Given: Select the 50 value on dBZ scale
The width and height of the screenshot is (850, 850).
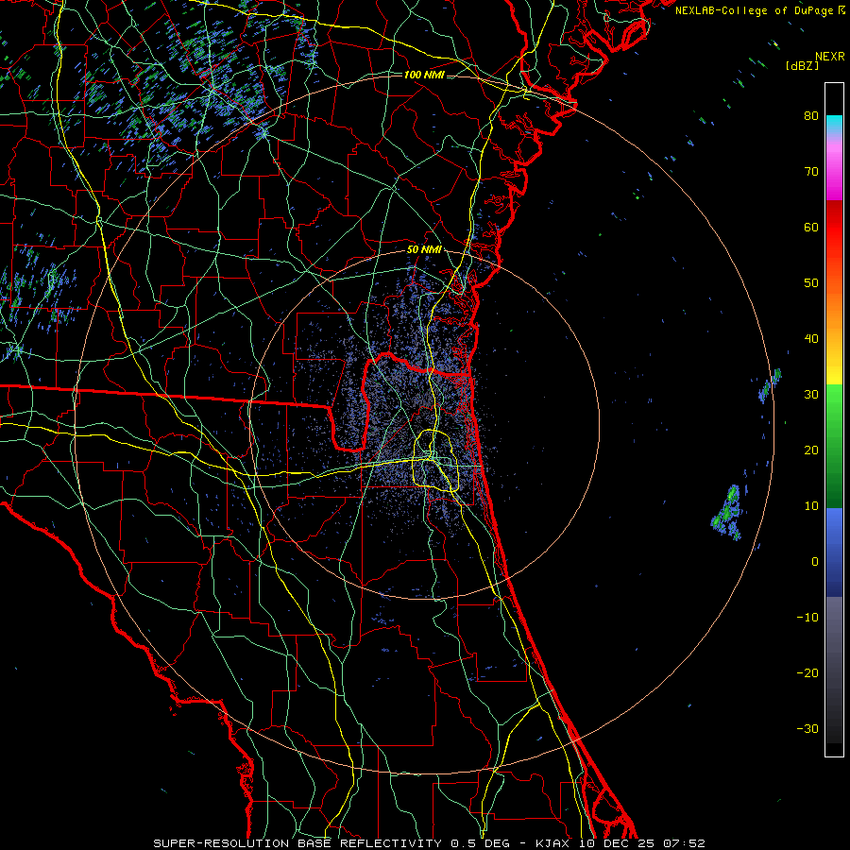Looking at the screenshot, I should (x=811, y=283).
